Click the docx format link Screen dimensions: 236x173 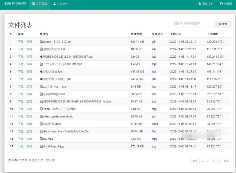click(155, 124)
